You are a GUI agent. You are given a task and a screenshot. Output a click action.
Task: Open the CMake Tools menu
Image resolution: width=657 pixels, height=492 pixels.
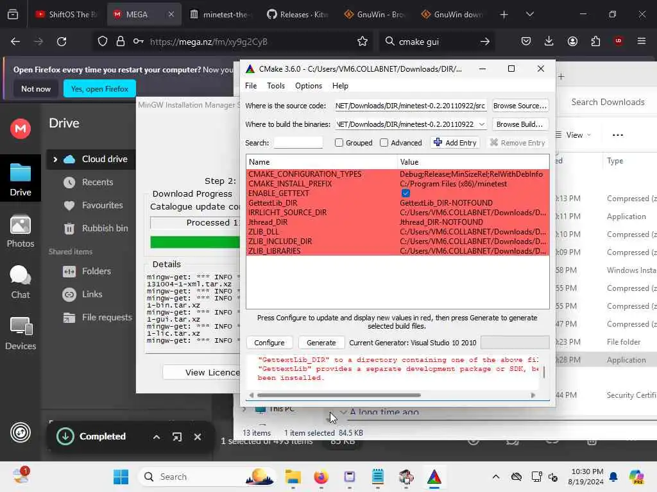276,86
